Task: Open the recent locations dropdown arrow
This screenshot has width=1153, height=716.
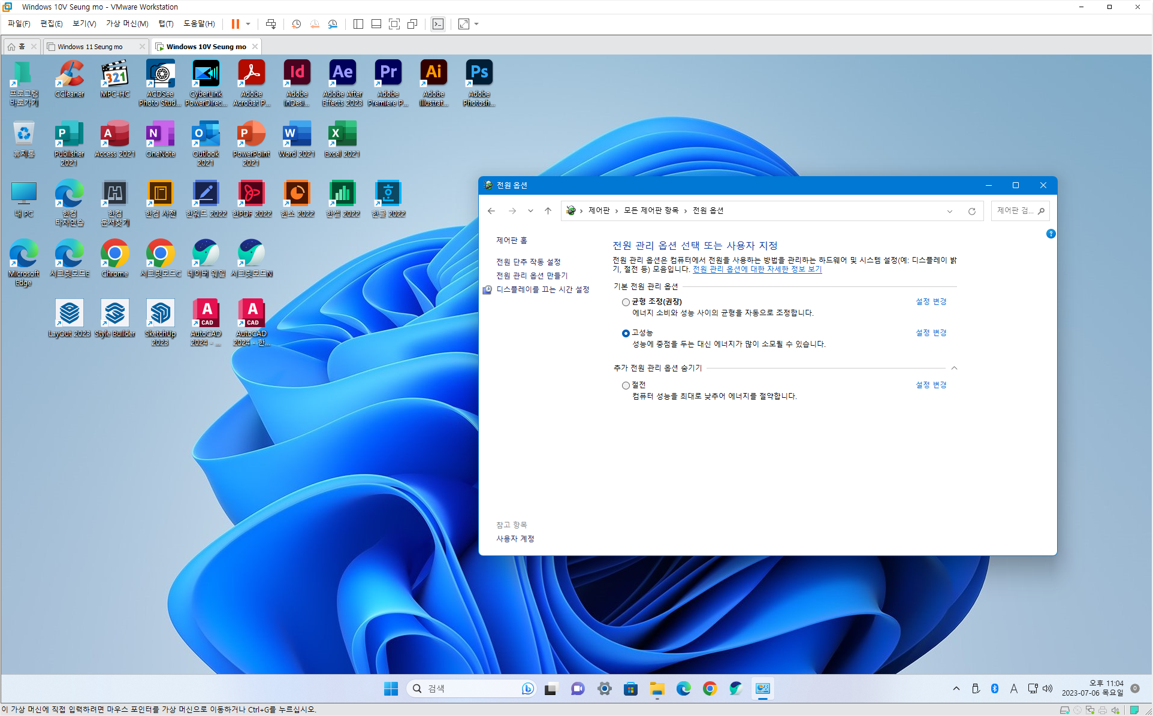Action: (x=530, y=211)
